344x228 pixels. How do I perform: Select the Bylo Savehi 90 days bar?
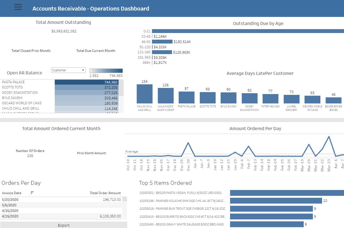228,98
